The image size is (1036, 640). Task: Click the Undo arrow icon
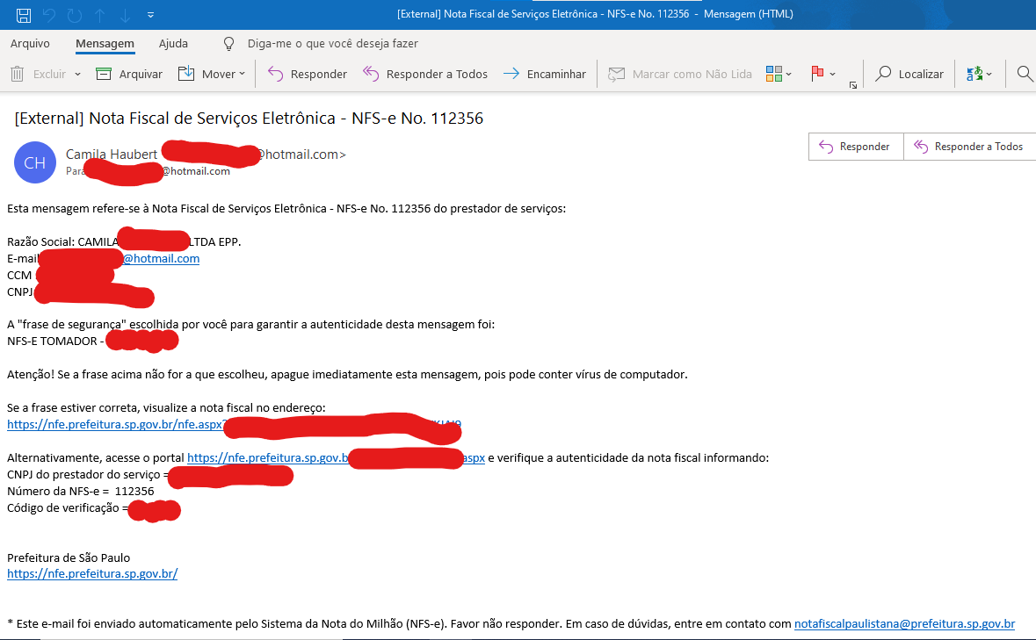pos(49,15)
